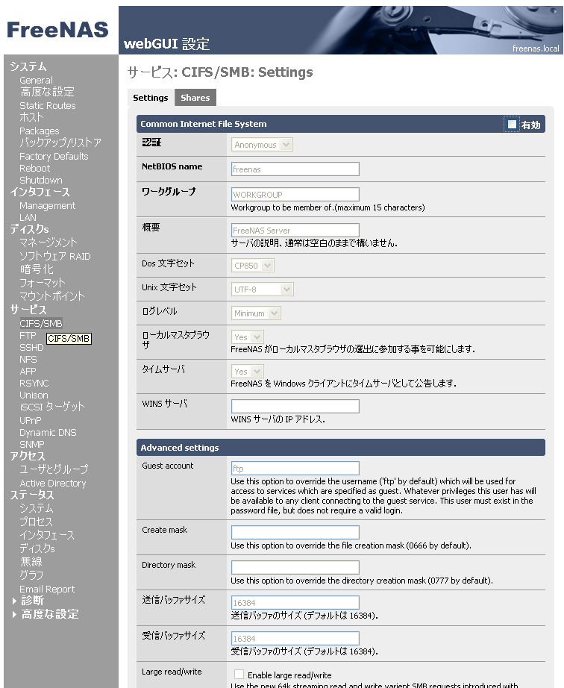Click the FreeNAS logo
Screen dimensions: 564x688
[57, 30]
